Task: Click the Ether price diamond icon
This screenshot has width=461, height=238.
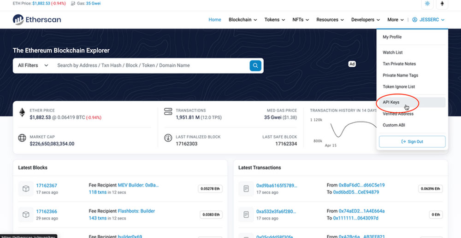Action: 22,112
